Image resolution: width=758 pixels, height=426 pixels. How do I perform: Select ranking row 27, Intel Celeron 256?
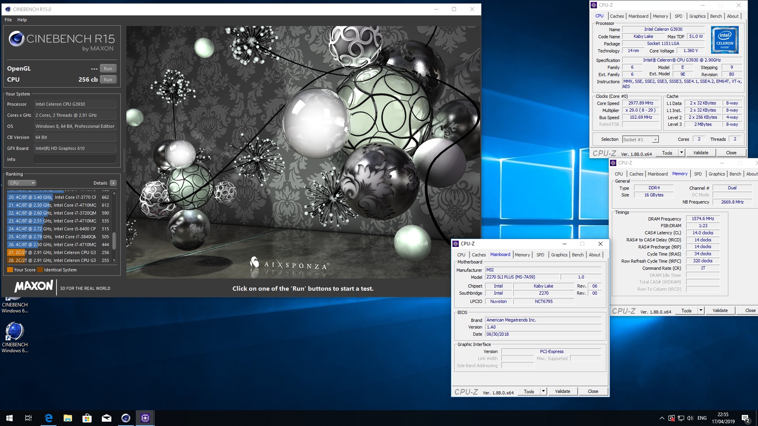(59, 252)
